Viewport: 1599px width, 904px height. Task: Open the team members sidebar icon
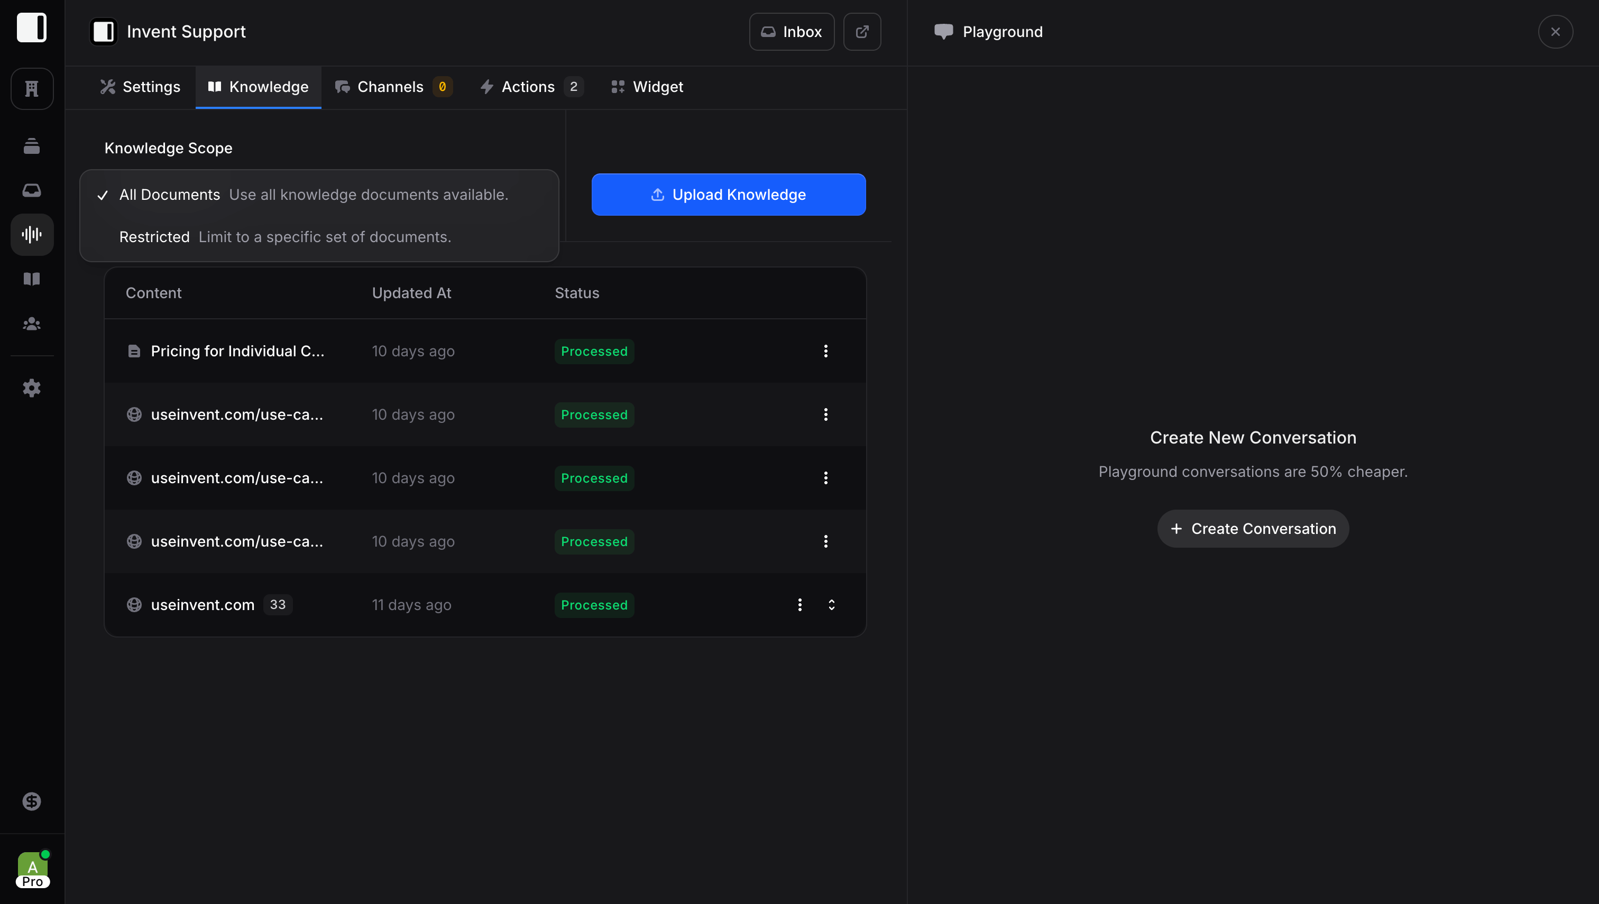coord(32,324)
